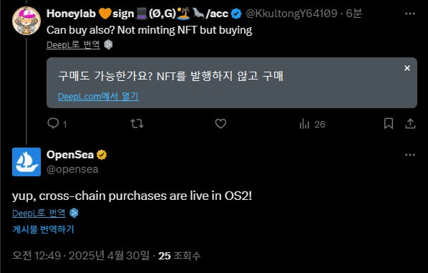
Task: Open the @opensea handle
Action: (72, 169)
